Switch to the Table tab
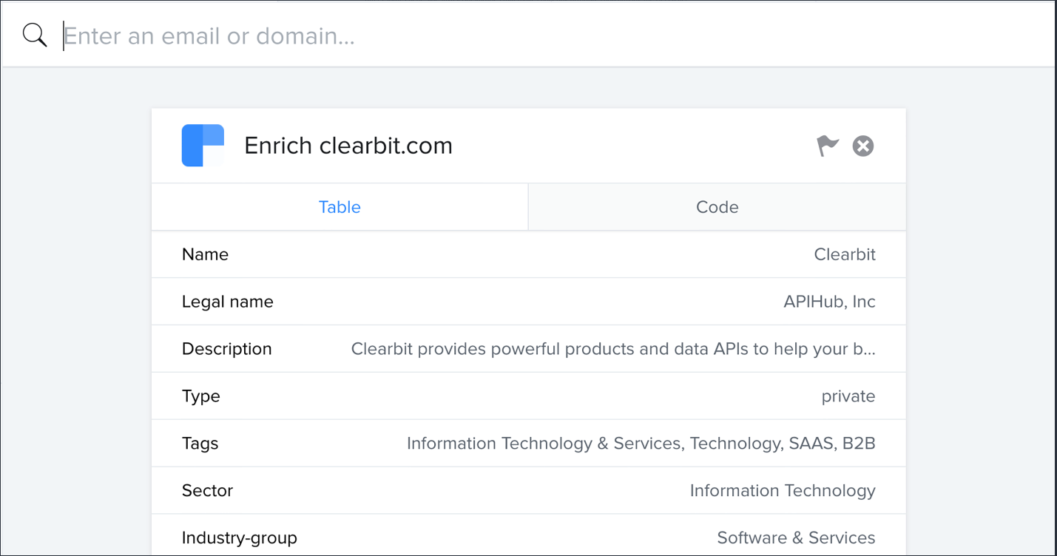This screenshot has width=1057, height=556. click(x=340, y=207)
